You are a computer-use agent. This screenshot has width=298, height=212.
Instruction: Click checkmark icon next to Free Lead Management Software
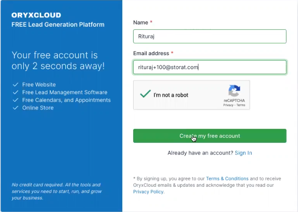point(15,92)
